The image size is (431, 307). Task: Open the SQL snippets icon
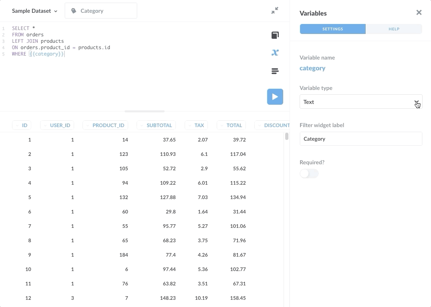point(275,71)
